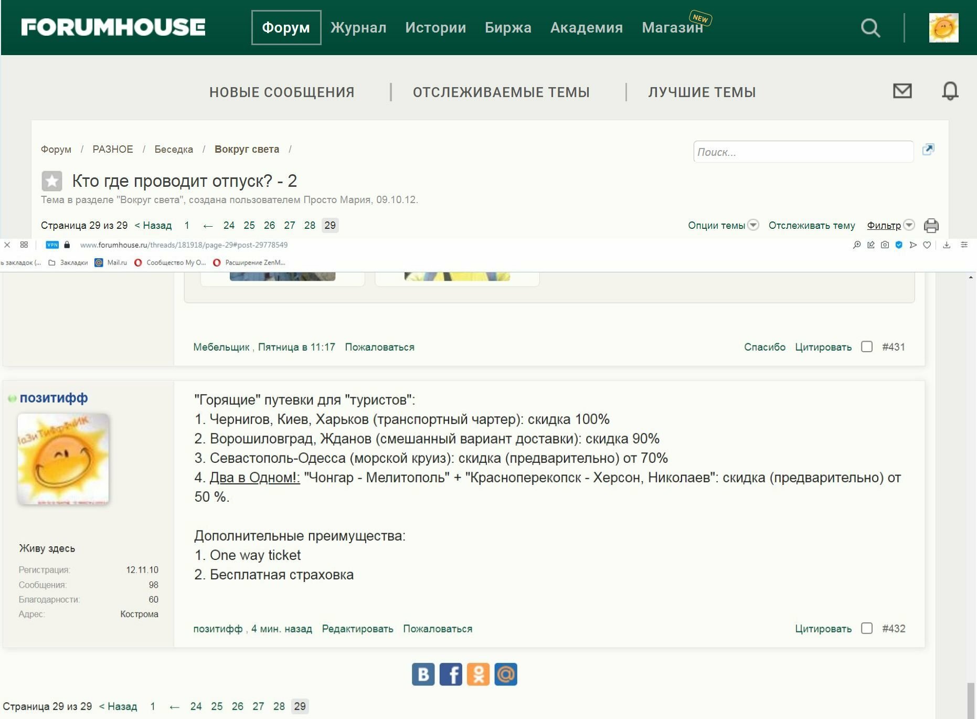Screen dimensions: 977x719
Task: Click Цитировать on post #432
Action: pos(823,629)
